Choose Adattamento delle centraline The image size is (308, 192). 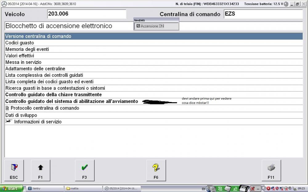35,69
